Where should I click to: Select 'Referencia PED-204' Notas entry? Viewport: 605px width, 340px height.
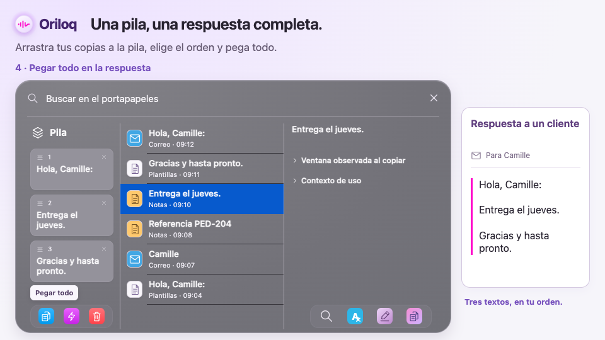point(202,229)
